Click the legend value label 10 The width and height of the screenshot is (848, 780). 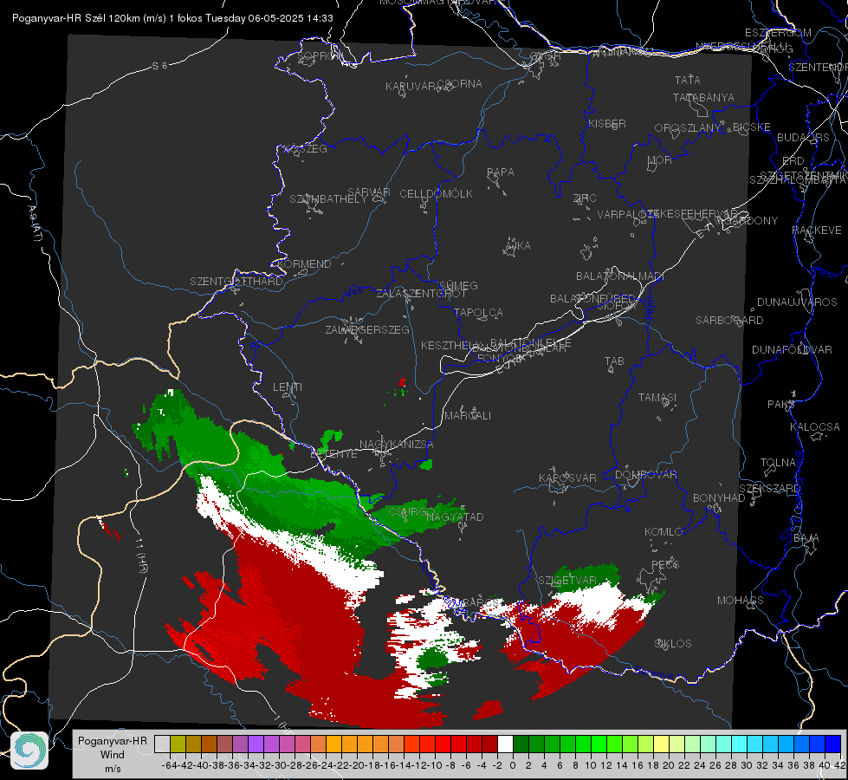pyautogui.click(x=590, y=765)
